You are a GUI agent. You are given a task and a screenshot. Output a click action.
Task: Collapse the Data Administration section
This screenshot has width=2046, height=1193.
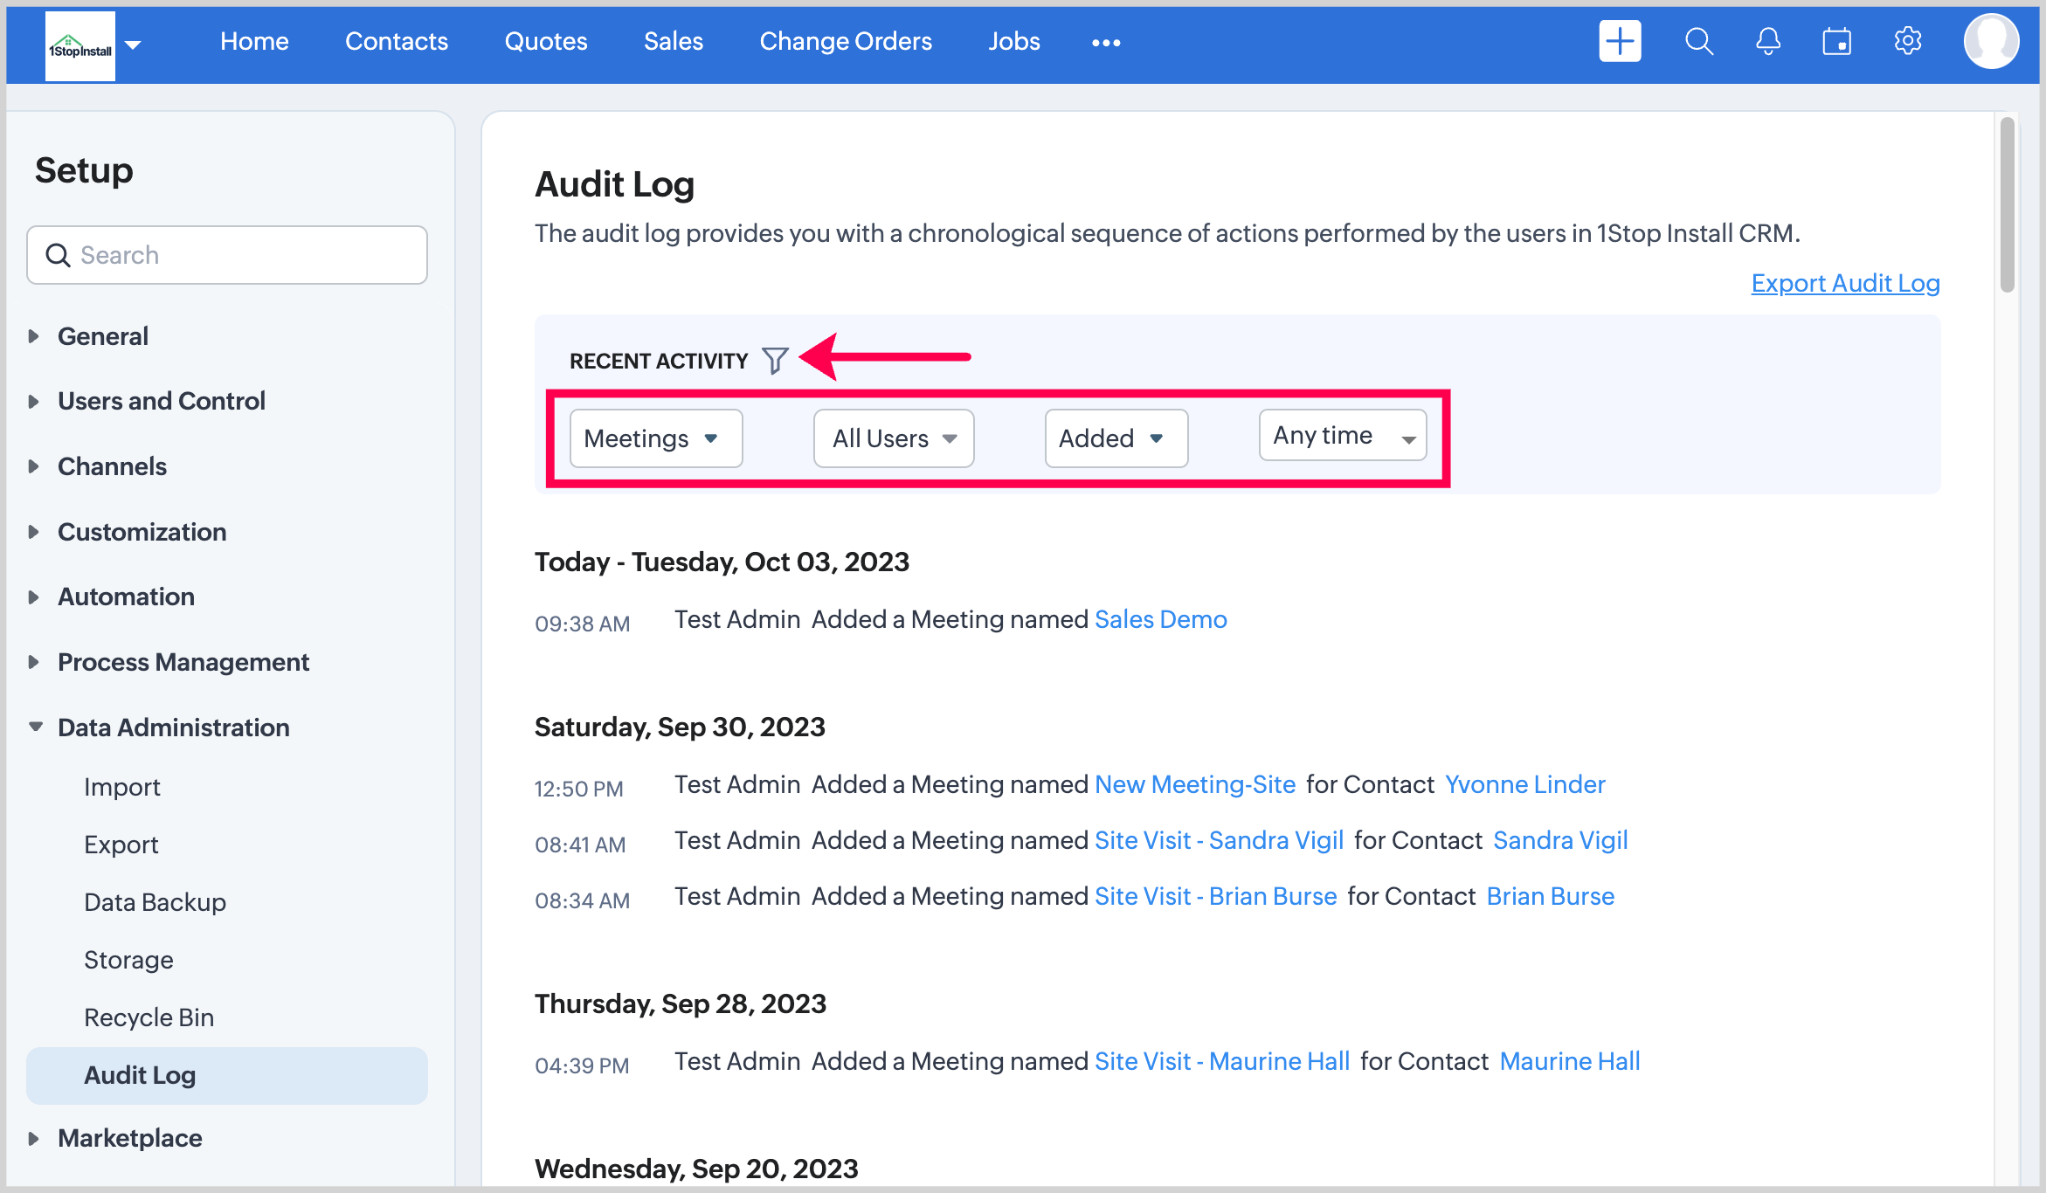[173, 728]
